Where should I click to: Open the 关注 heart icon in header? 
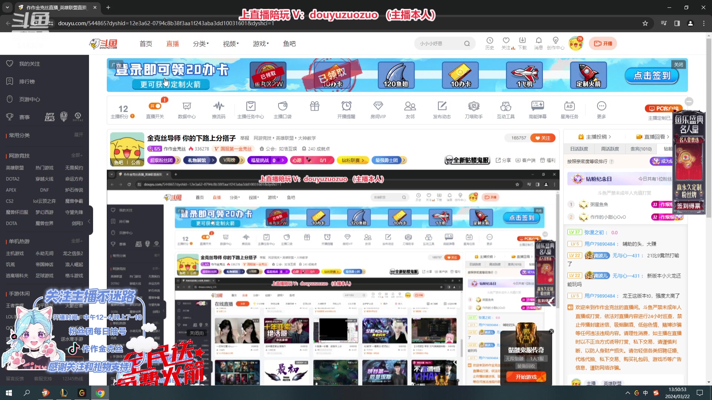[506, 43]
